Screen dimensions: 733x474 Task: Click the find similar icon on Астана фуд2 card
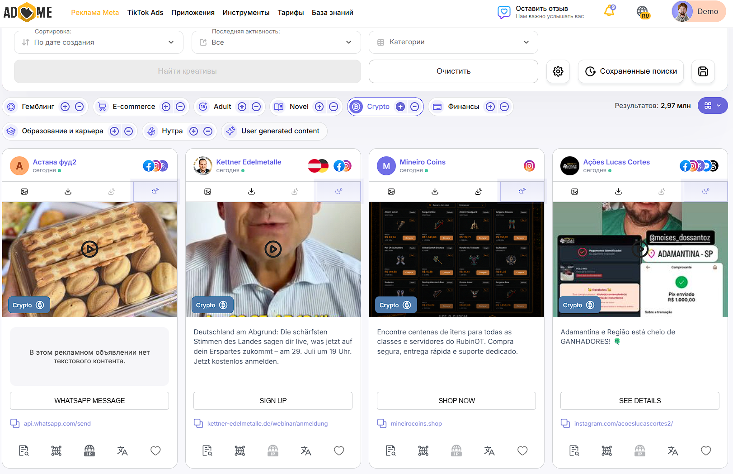click(155, 192)
